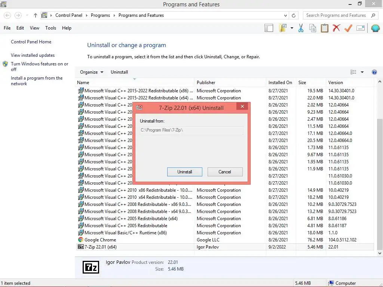This screenshot has width=383, height=287.
Task: Click the folder options toolbar icon
Action: pyautogui.click(x=283, y=28)
